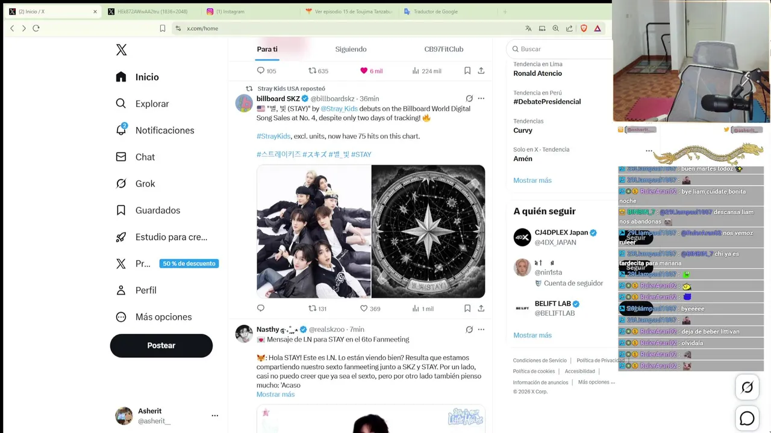Switch to Siguiendo tab
This screenshot has height=433, width=771.
point(351,49)
